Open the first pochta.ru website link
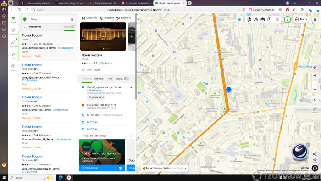The width and height of the screenshot is (321, 181). pos(92,122)
